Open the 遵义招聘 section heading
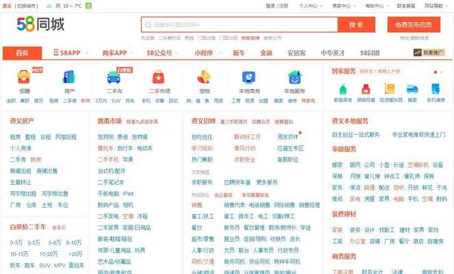This screenshot has height=274, width=454. (x=203, y=121)
